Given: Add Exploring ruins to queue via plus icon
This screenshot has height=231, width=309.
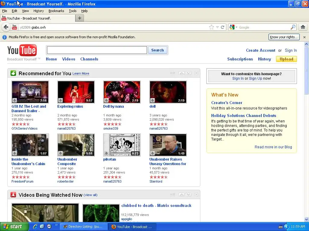Looking at the screenshot, I should tap(60, 100).
